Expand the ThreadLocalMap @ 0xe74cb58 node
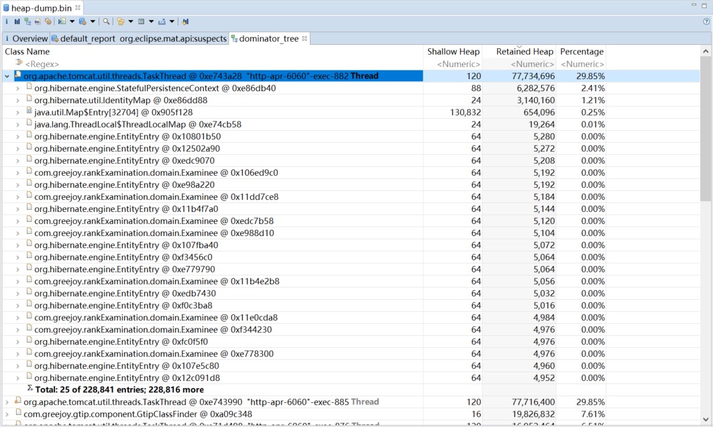 17,125
